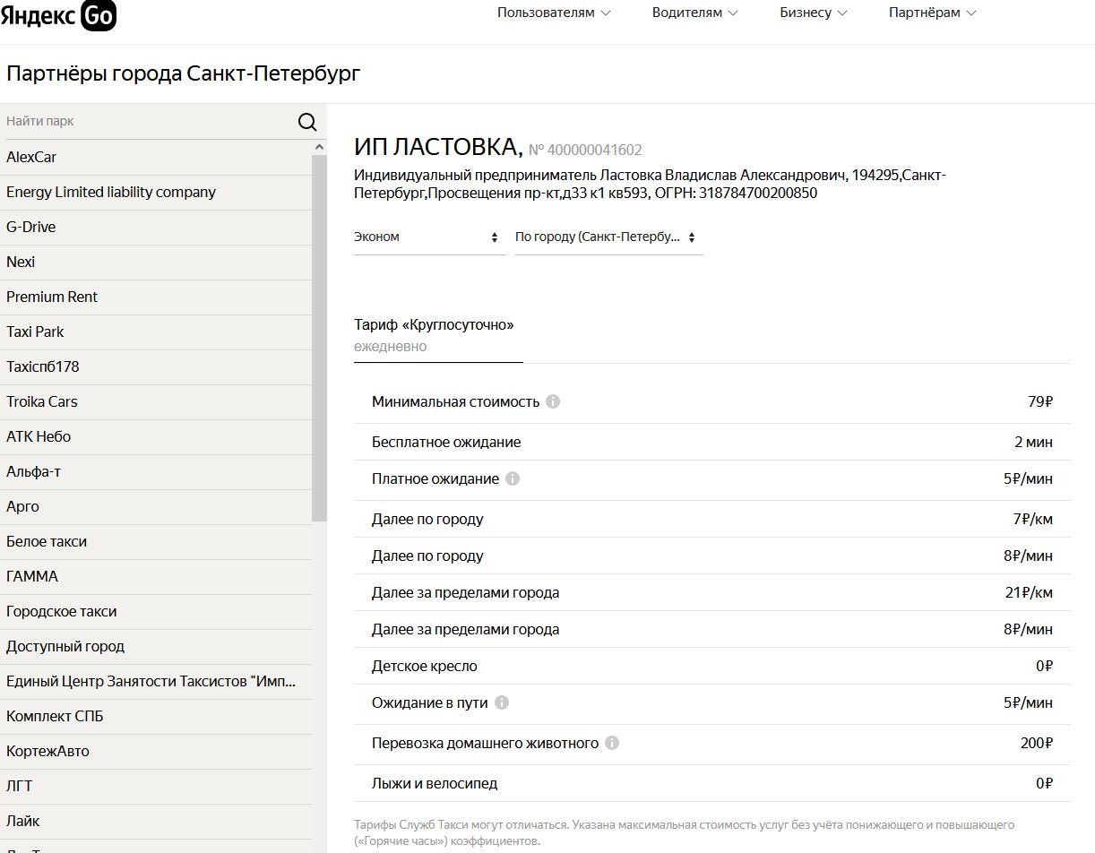Click the park list scrollbar thumb
The width and height of the screenshot is (1095, 853).
coord(319,337)
